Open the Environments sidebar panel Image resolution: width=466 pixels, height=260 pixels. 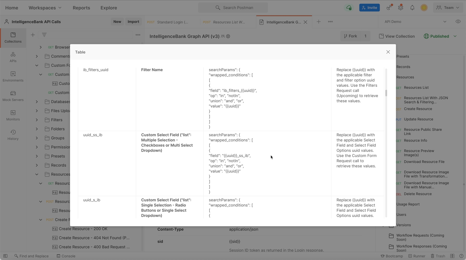13,77
